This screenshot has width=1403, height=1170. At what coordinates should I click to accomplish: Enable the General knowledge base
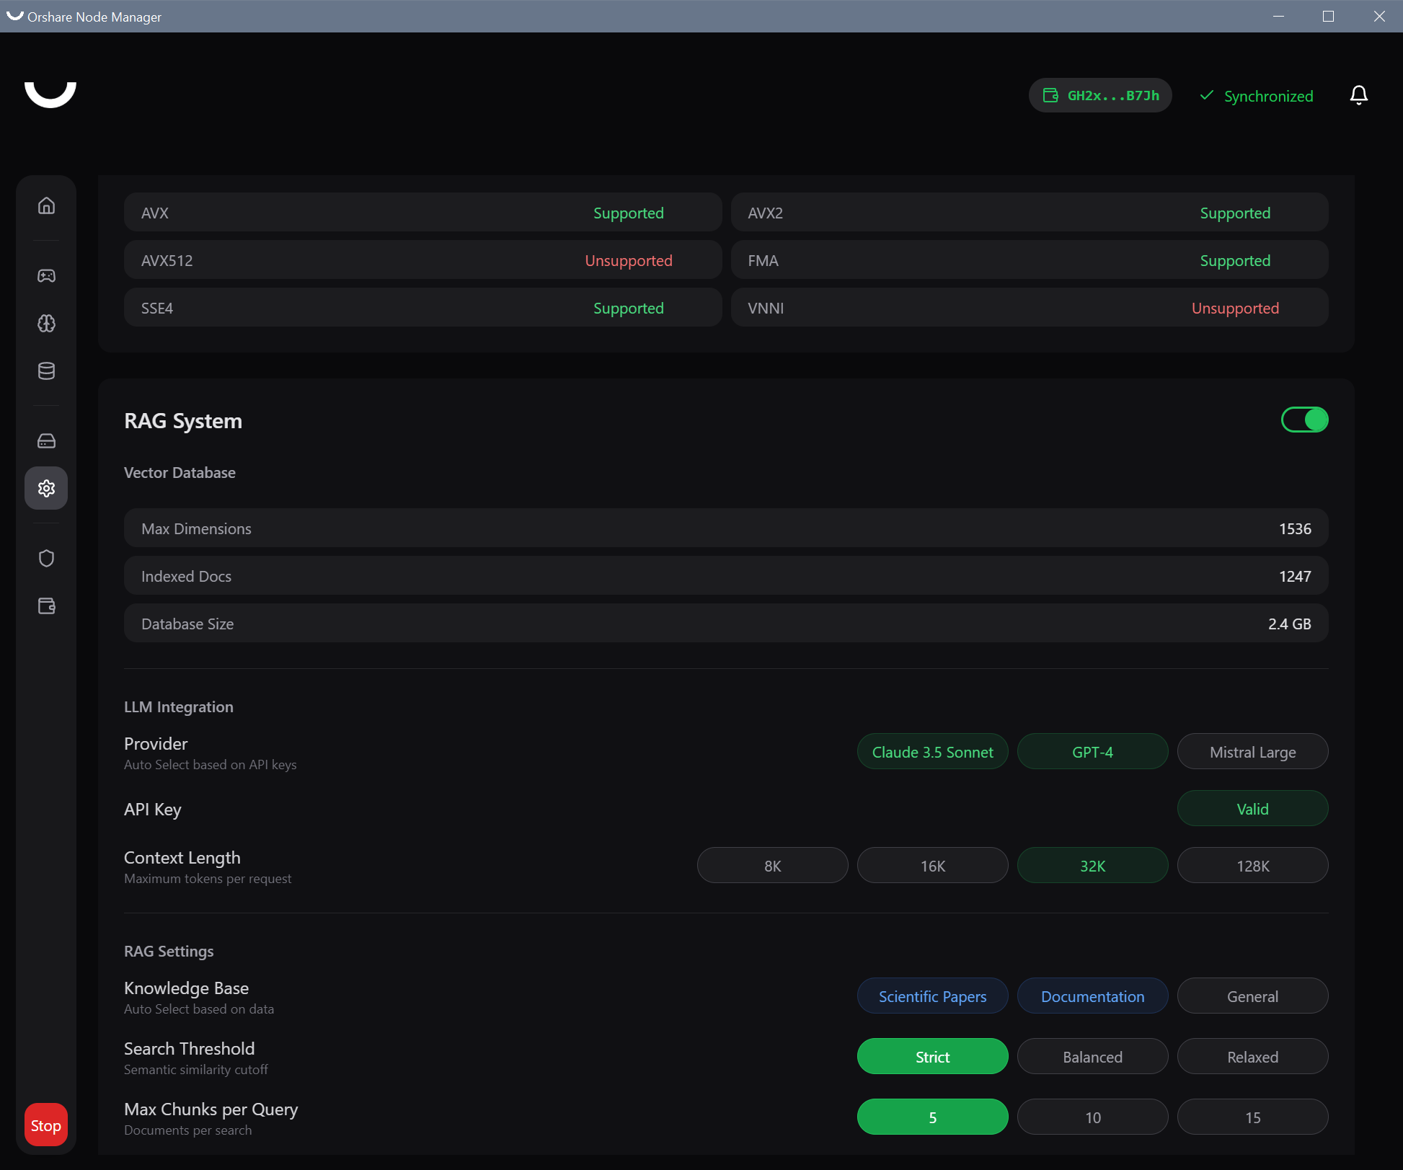[x=1252, y=996]
